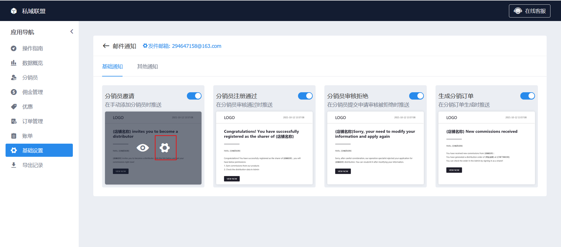Click the 订单管理 order icon
This screenshot has width=561, height=247.
tap(14, 121)
